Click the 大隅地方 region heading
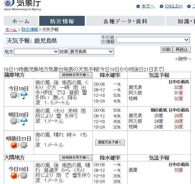The height and width of the screenshot is (184, 195). [x=14, y=158]
